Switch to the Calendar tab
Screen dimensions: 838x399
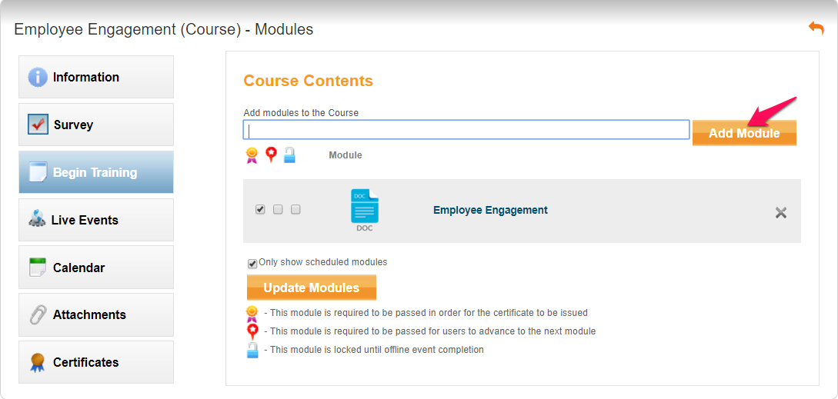96,267
